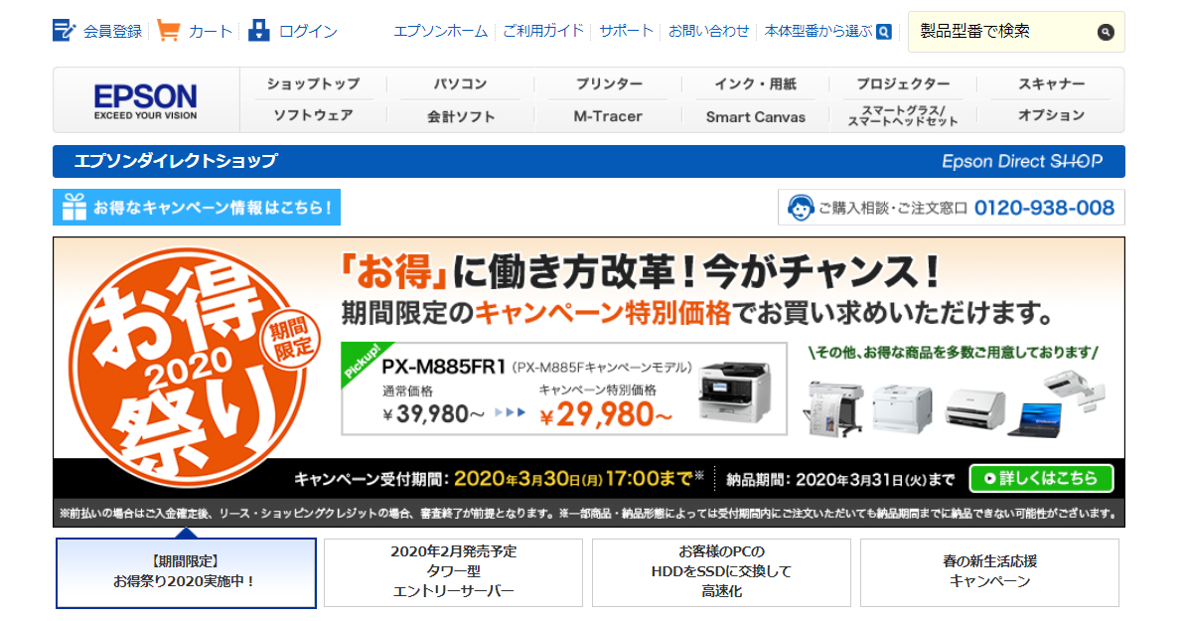1186x621 pixels.
Task: Select Smart Canvas menu item
Action: pyautogui.click(x=756, y=116)
